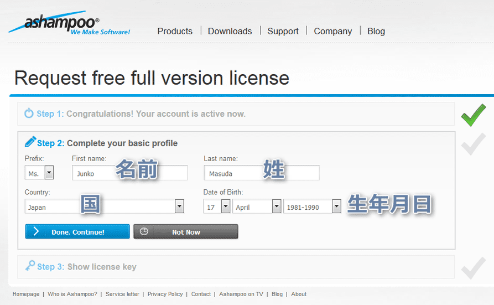The height and width of the screenshot is (305, 494).
Task: Open the Downloads menu
Action: [230, 31]
